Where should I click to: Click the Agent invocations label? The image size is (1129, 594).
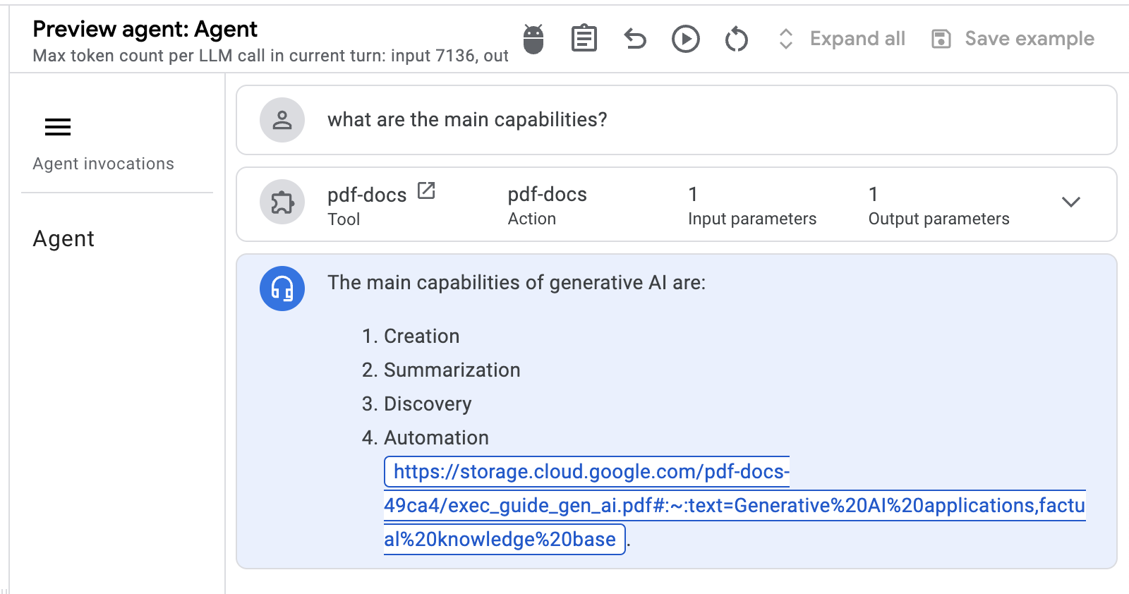(103, 164)
